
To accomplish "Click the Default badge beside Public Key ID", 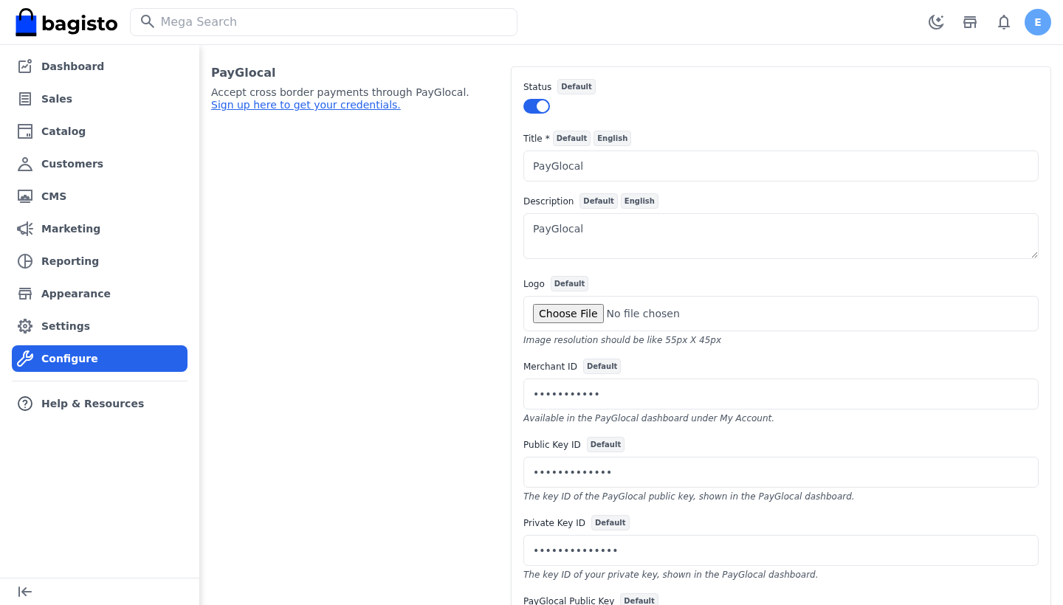I will pyautogui.click(x=606, y=444).
